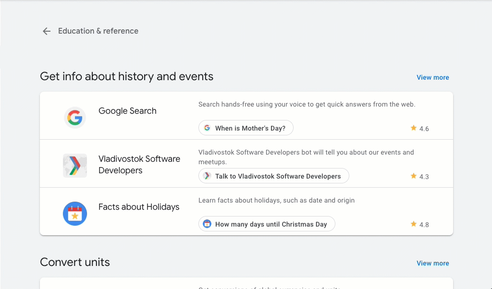Click the 'Search hands-free using your voice' description
This screenshot has height=289, width=492.
point(307,104)
